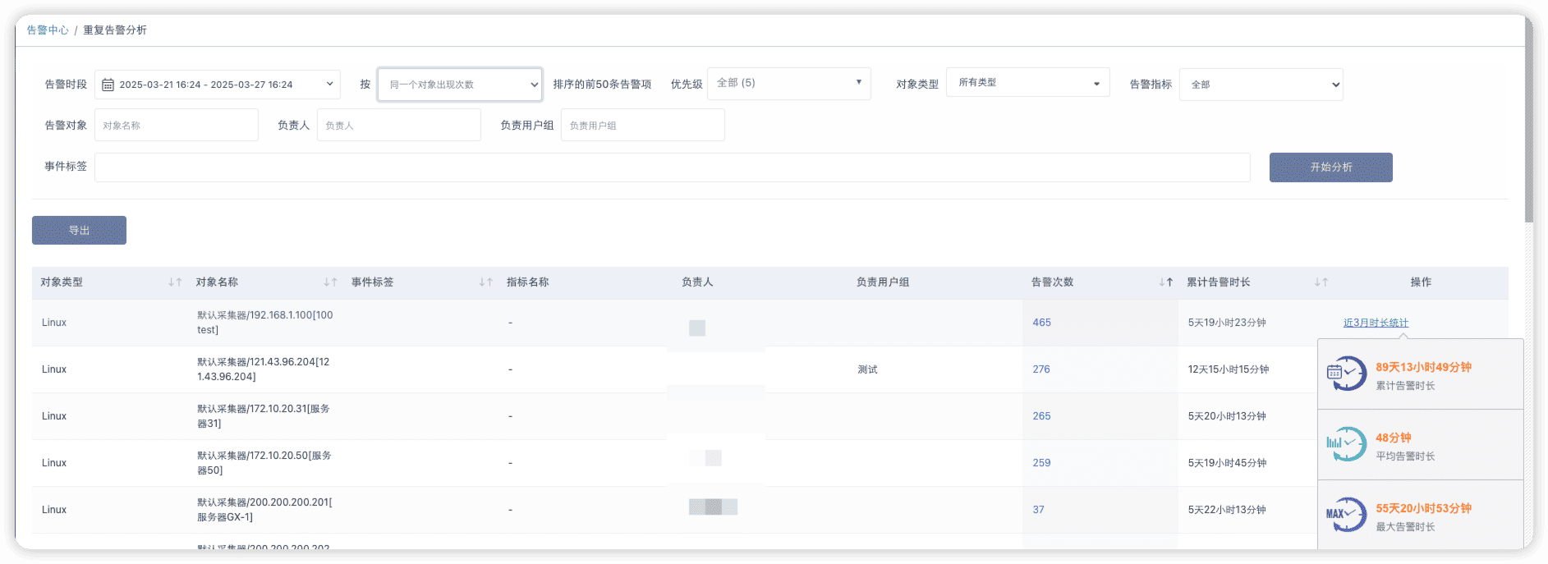Click the vertical scrollbar on the right
The height and width of the screenshot is (564, 1548).
(x=1527, y=123)
